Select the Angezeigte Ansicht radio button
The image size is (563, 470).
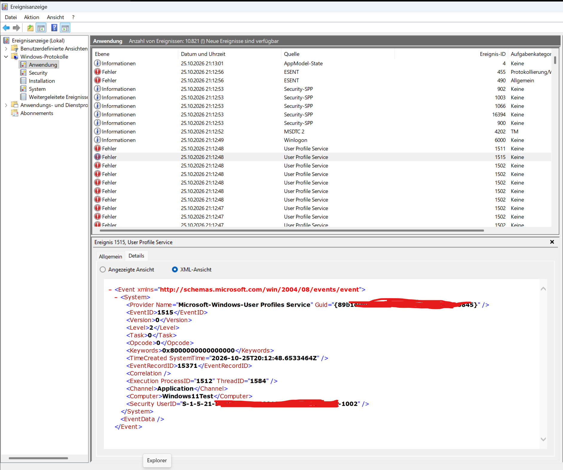click(x=103, y=270)
